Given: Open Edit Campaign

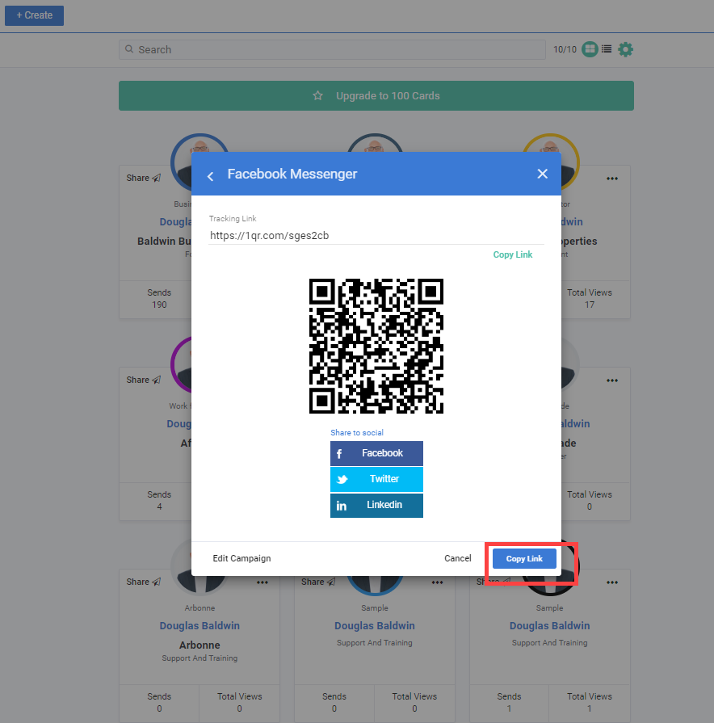Looking at the screenshot, I should tap(241, 558).
